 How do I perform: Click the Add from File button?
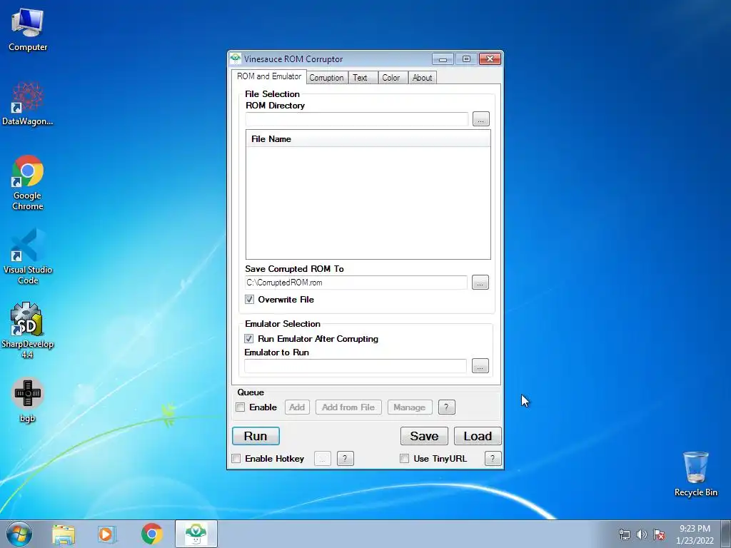[x=348, y=407]
